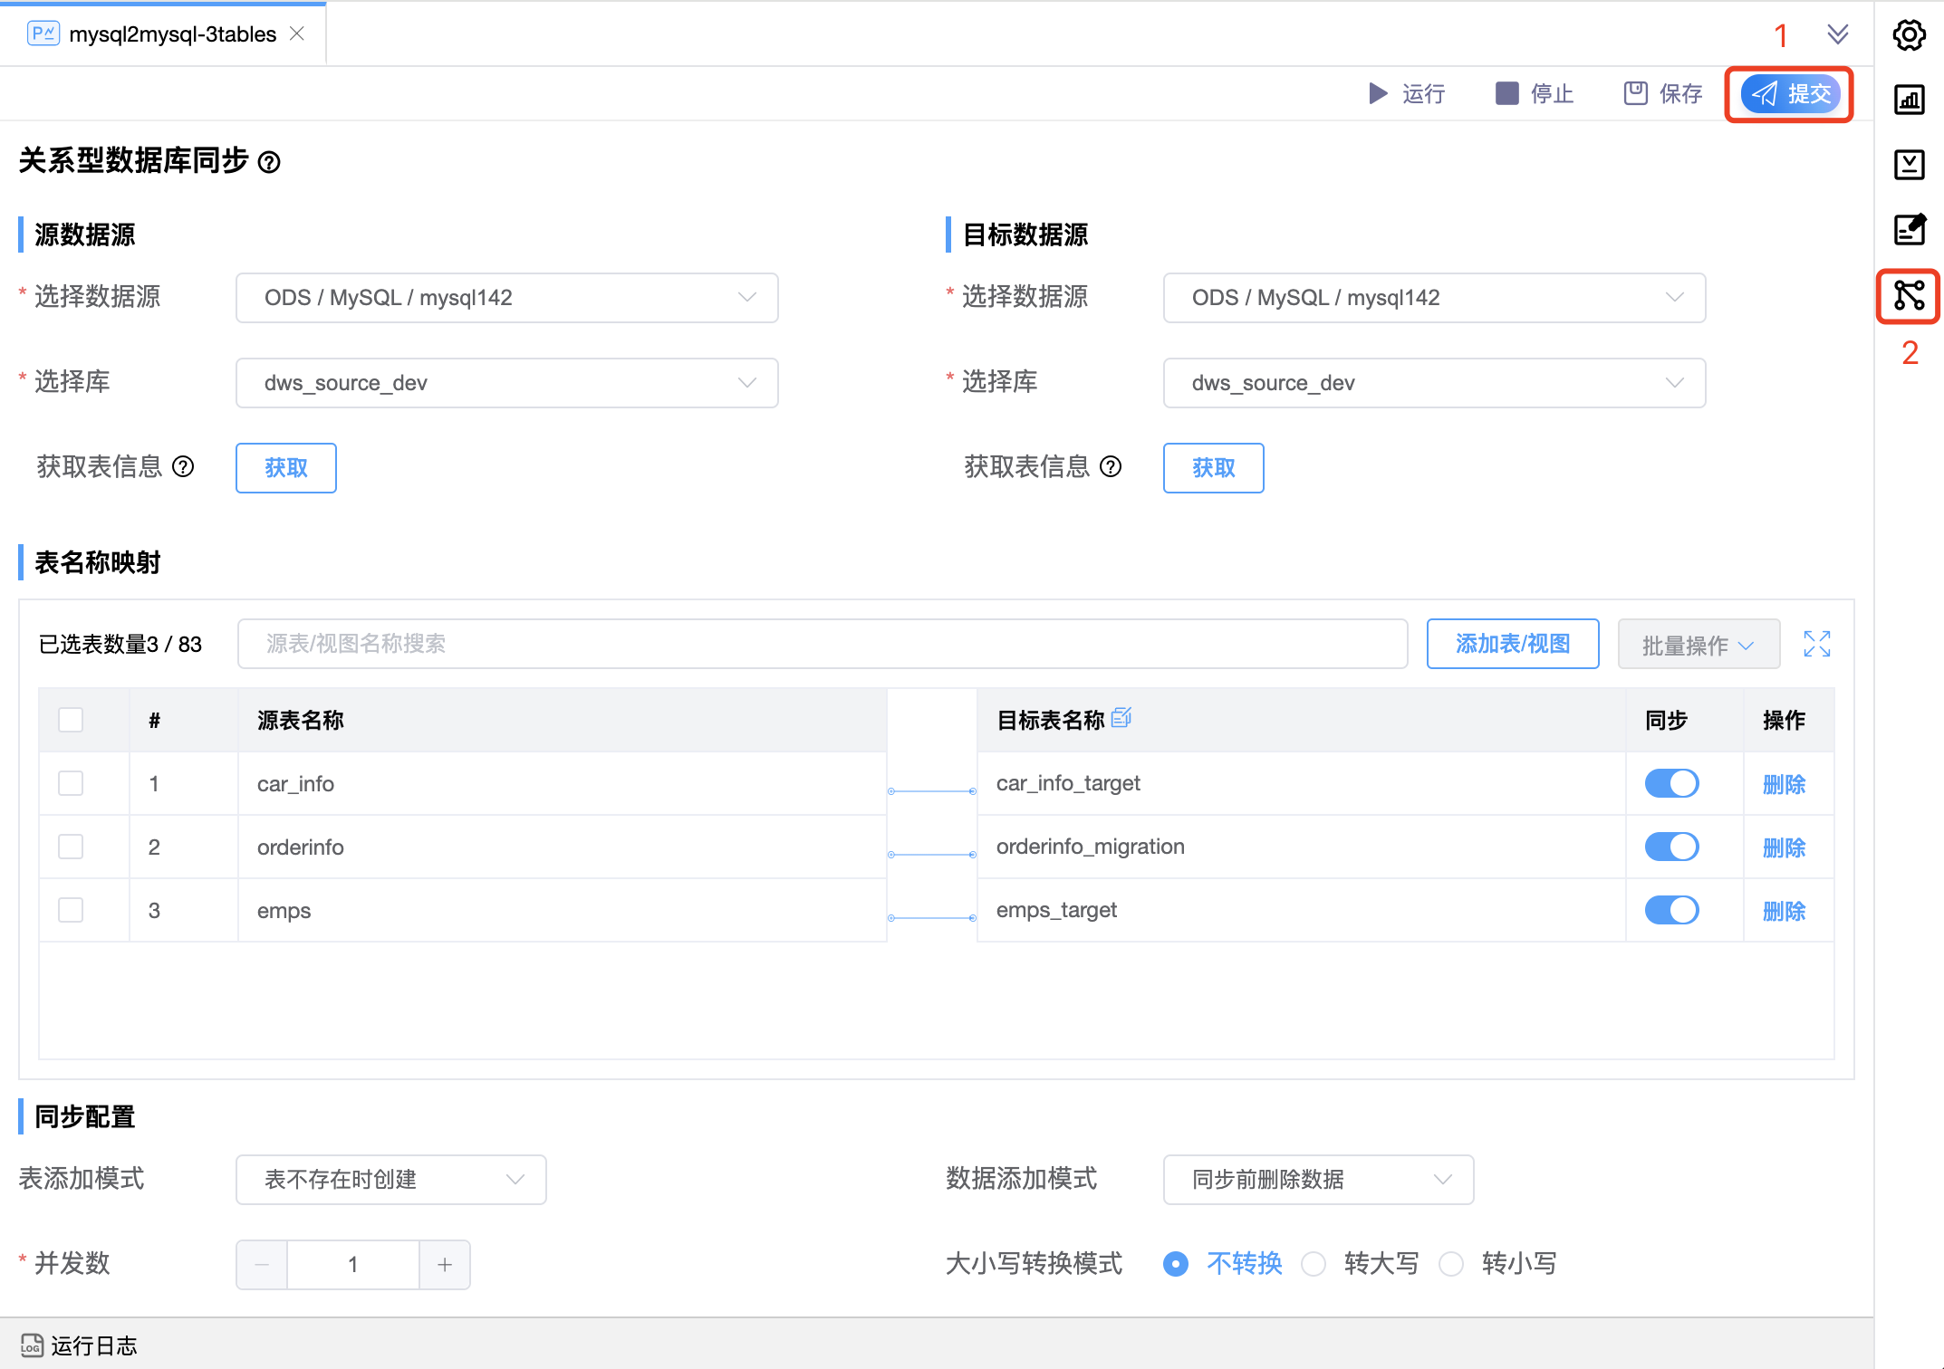The image size is (1944, 1369).
Task: Click the 添加表/视图 button
Action: point(1512,644)
